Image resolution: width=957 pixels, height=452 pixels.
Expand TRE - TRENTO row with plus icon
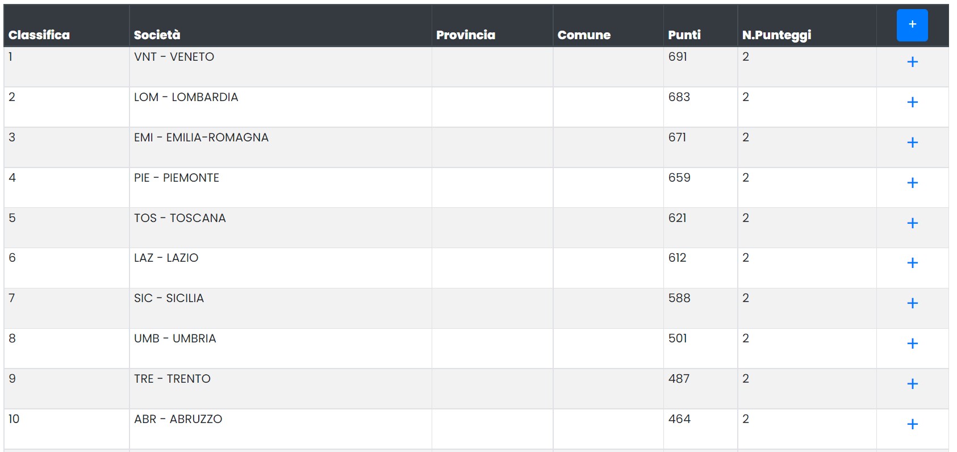tap(912, 384)
